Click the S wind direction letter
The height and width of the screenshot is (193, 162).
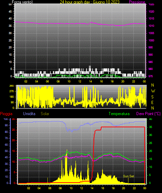pyautogui.click(x=152, y=97)
